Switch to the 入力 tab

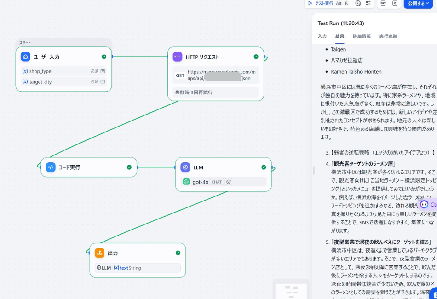[x=322, y=36]
